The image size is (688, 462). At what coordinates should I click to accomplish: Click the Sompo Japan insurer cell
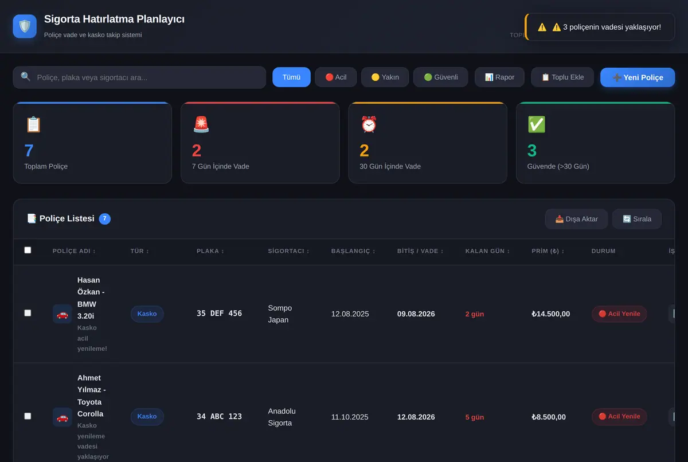pyautogui.click(x=280, y=314)
